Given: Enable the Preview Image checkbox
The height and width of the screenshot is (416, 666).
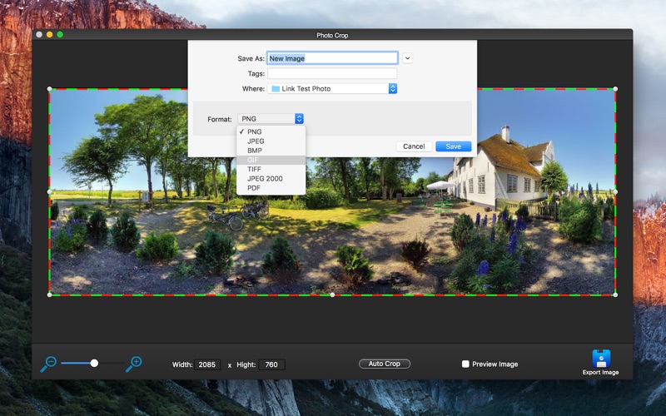Looking at the screenshot, I should tap(465, 364).
